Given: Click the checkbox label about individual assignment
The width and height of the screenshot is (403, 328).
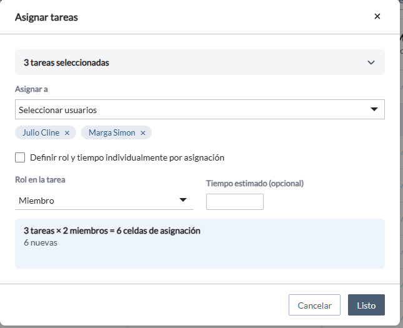Looking at the screenshot, I should click(127, 157).
